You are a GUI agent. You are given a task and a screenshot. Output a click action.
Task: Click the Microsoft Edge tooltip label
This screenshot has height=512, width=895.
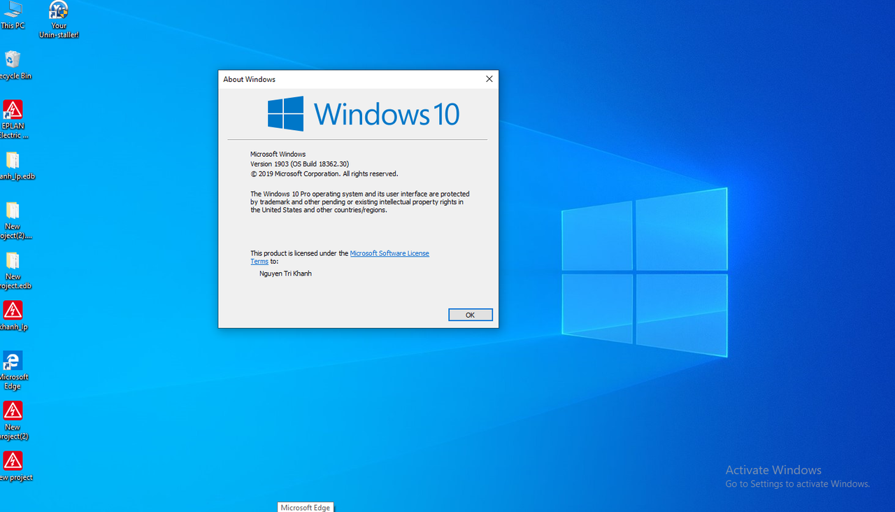306,507
